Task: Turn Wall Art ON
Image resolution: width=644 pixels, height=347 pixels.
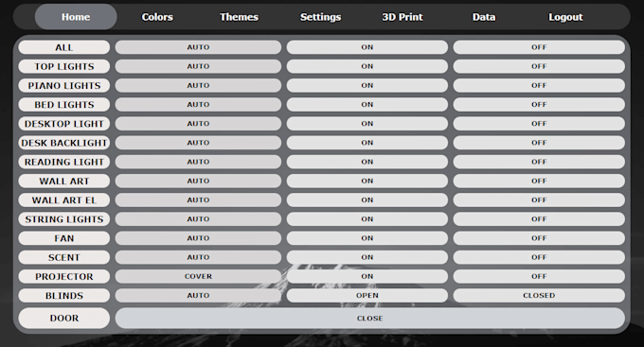Action: 367,181
